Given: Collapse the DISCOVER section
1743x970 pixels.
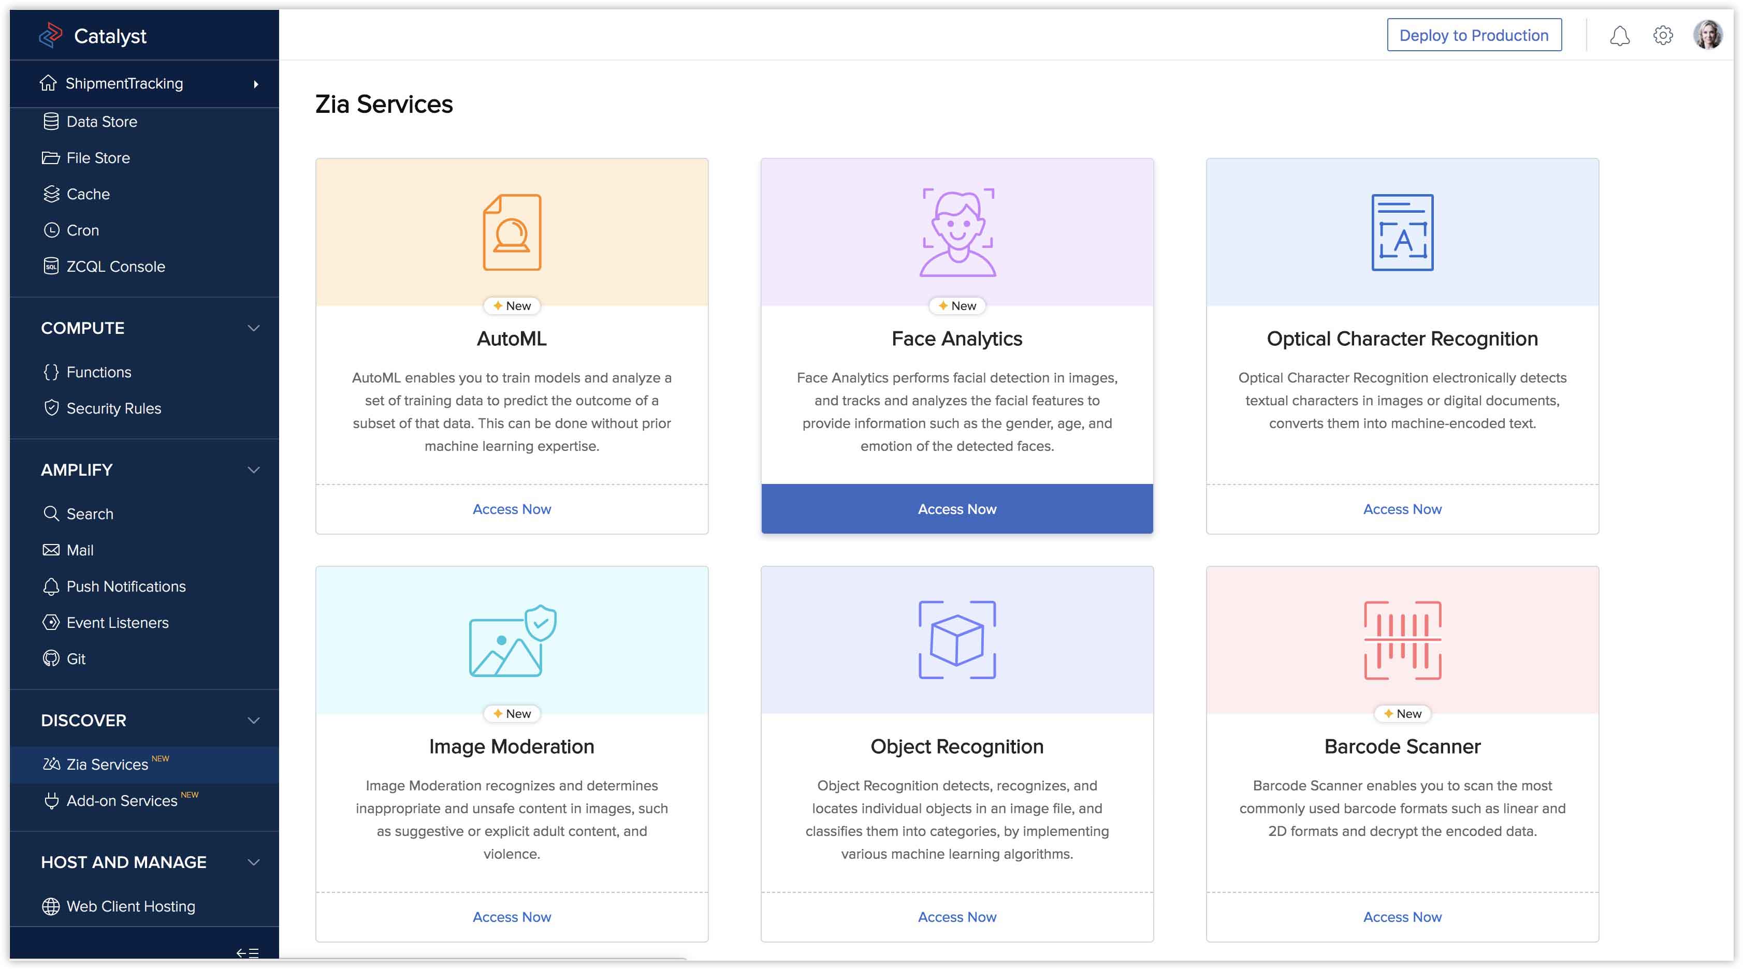Looking at the screenshot, I should click(x=254, y=719).
